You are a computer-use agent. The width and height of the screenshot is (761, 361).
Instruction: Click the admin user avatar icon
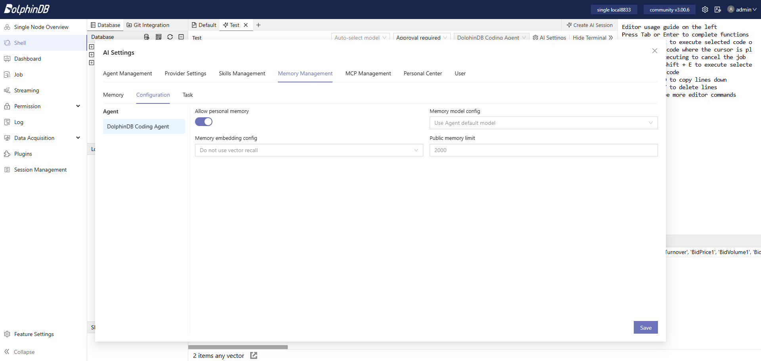tap(731, 10)
